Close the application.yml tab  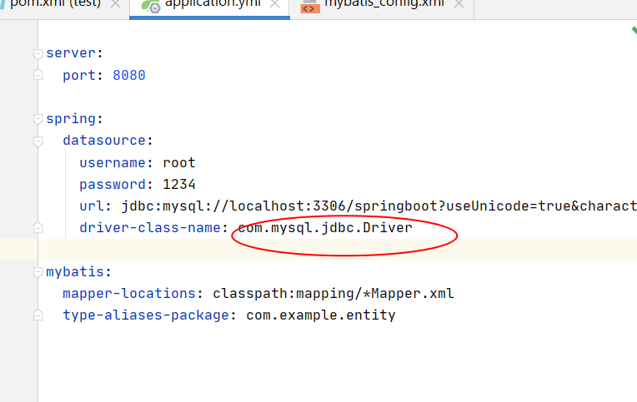(274, 4)
